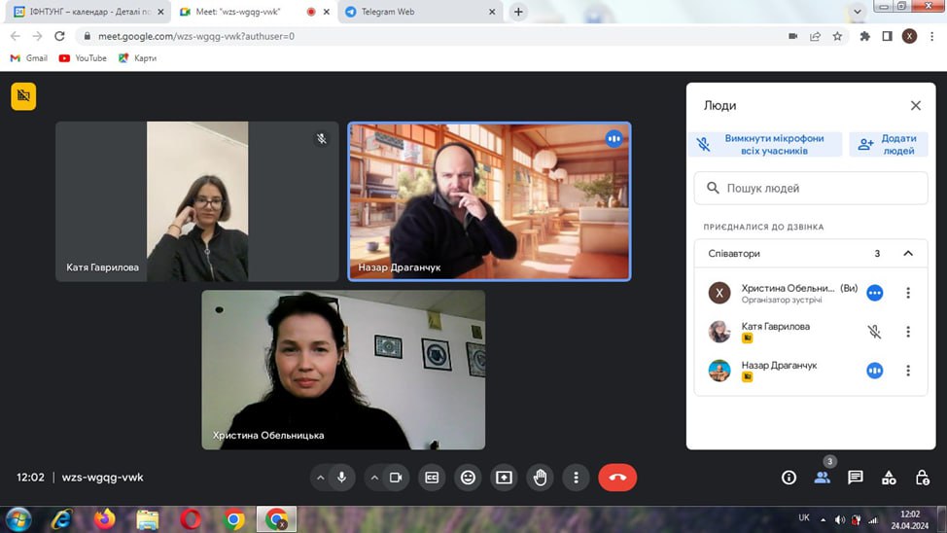The image size is (947, 533).
Task: Click the Raise hand icon
Action: pos(541,478)
